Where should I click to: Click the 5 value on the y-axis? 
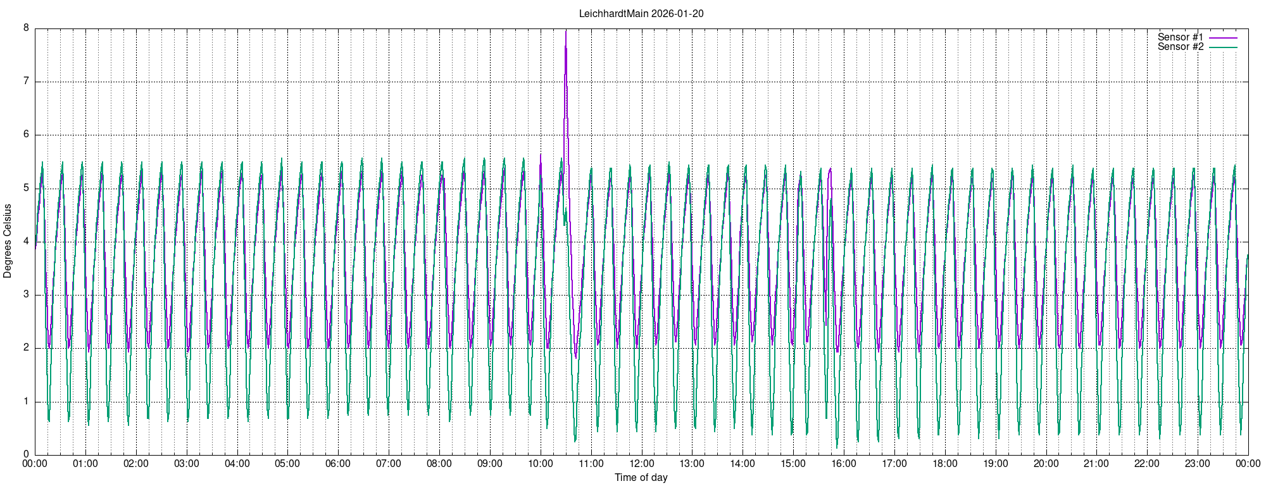(26, 188)
